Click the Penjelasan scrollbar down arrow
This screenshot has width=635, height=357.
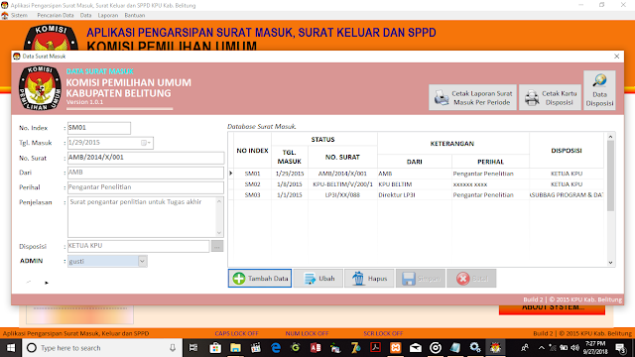click(x=219, y=233)
